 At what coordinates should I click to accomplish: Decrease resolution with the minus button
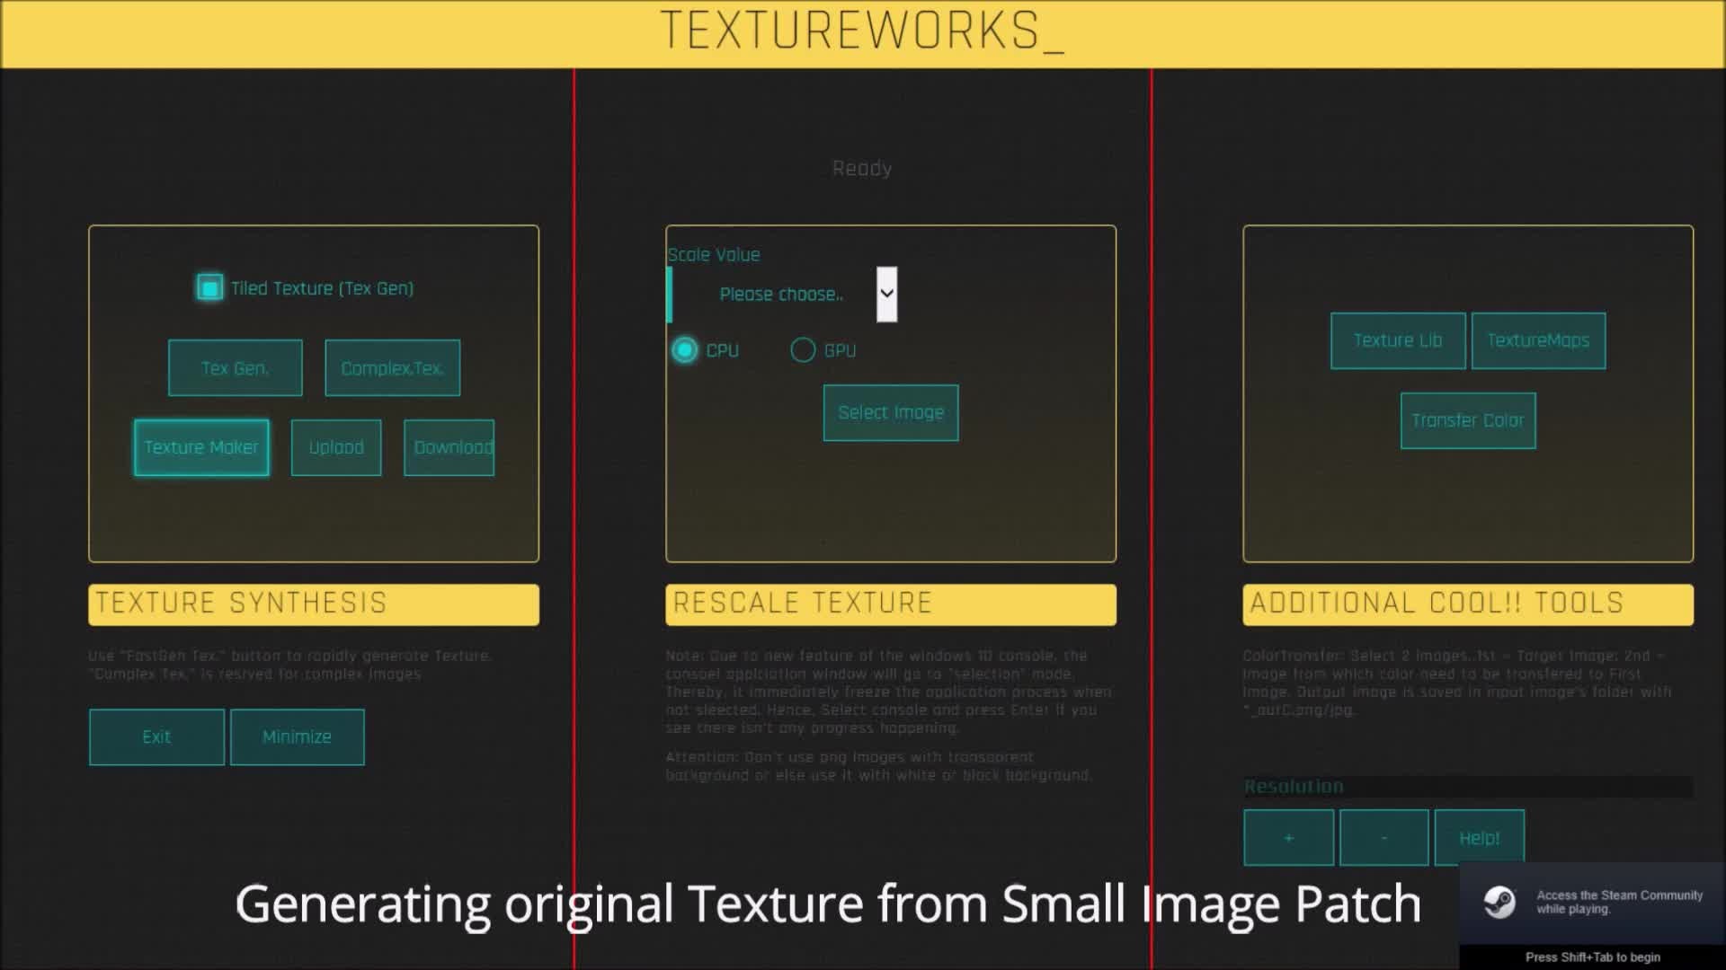point(1383,838)
